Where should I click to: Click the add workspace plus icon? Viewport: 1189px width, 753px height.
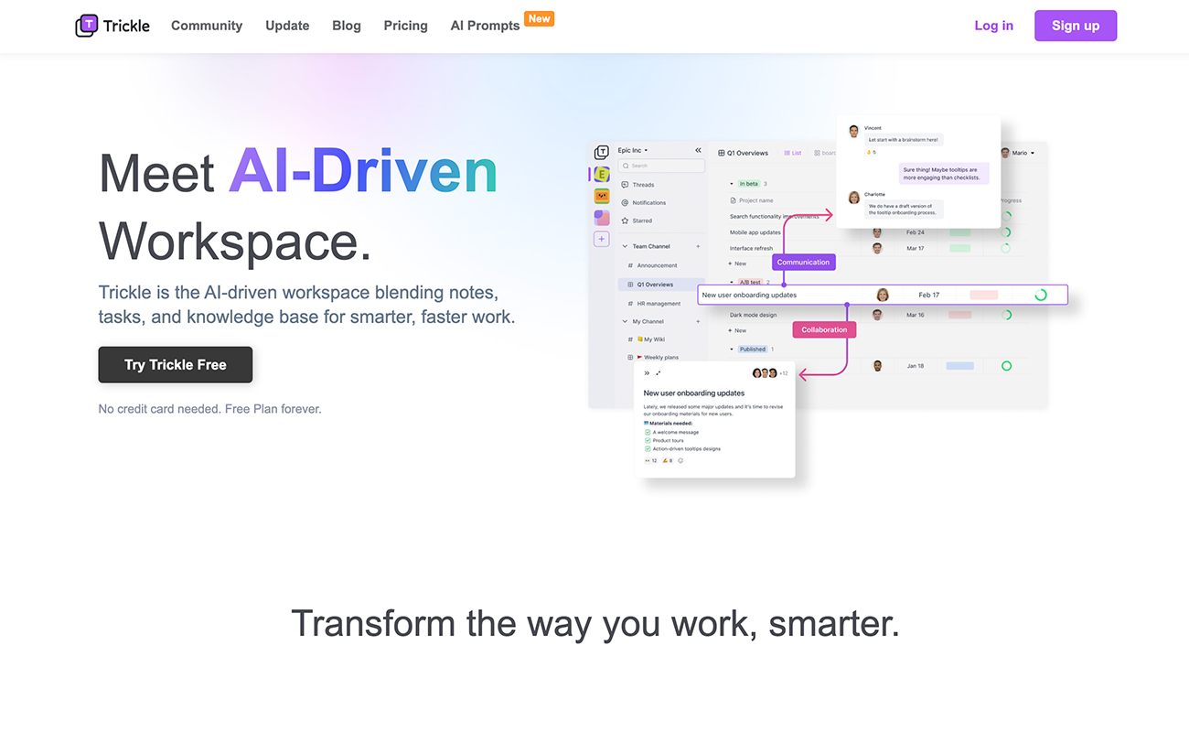point(602,239)
